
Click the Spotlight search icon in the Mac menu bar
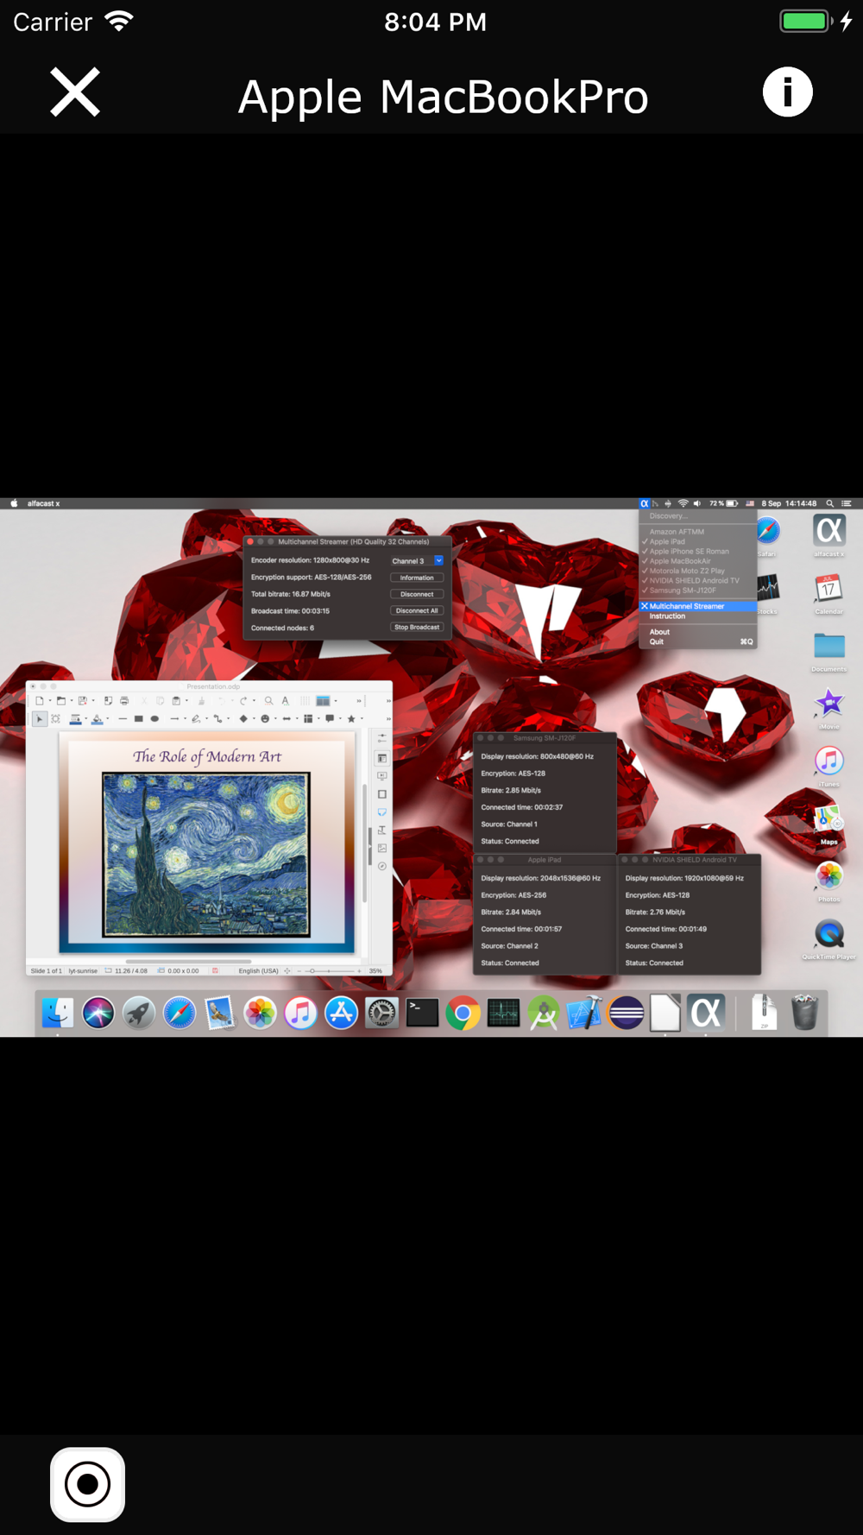point(830,503)
